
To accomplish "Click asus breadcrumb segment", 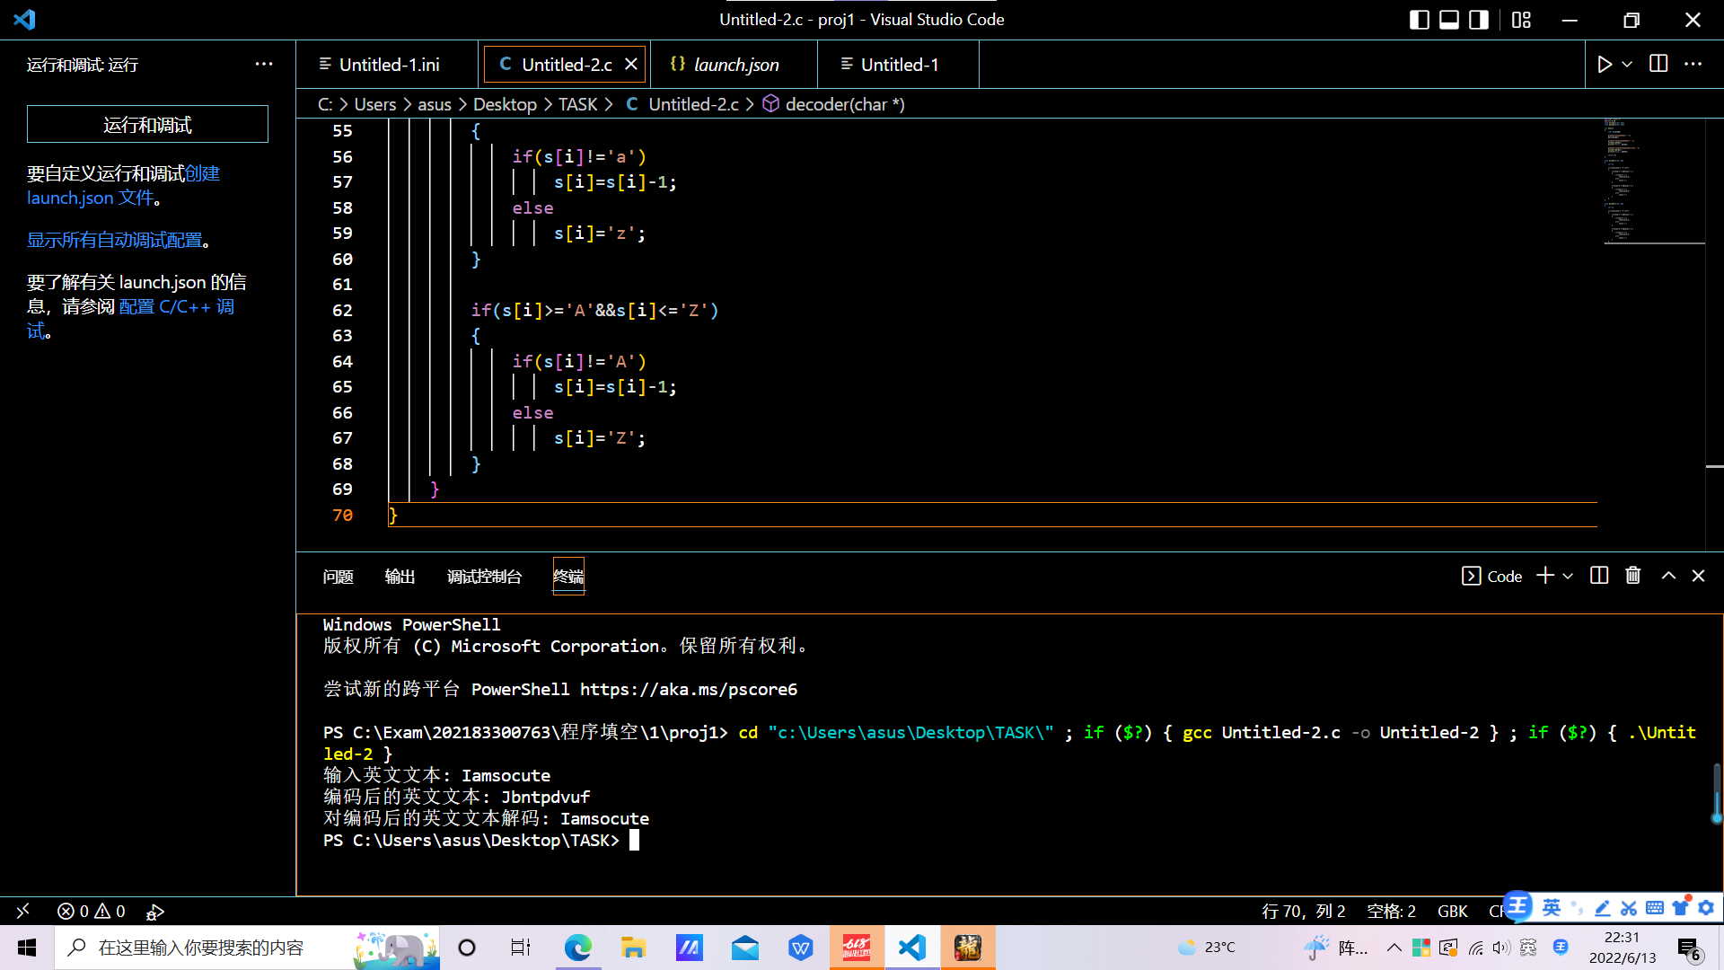I will pos(435,104).
